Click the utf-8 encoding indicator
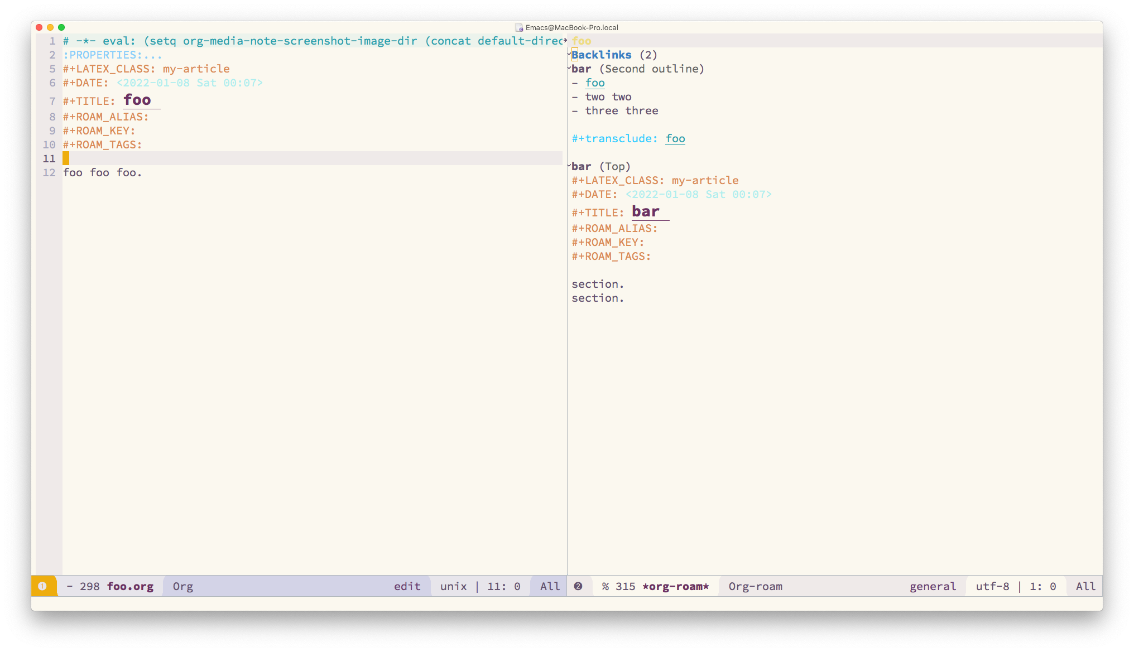The image size is (1134, 652). (992, 586)
